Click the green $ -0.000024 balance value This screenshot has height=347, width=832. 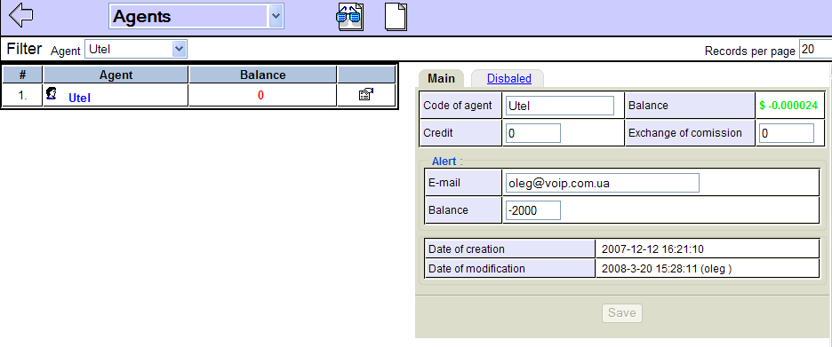(x=788, y=106)
